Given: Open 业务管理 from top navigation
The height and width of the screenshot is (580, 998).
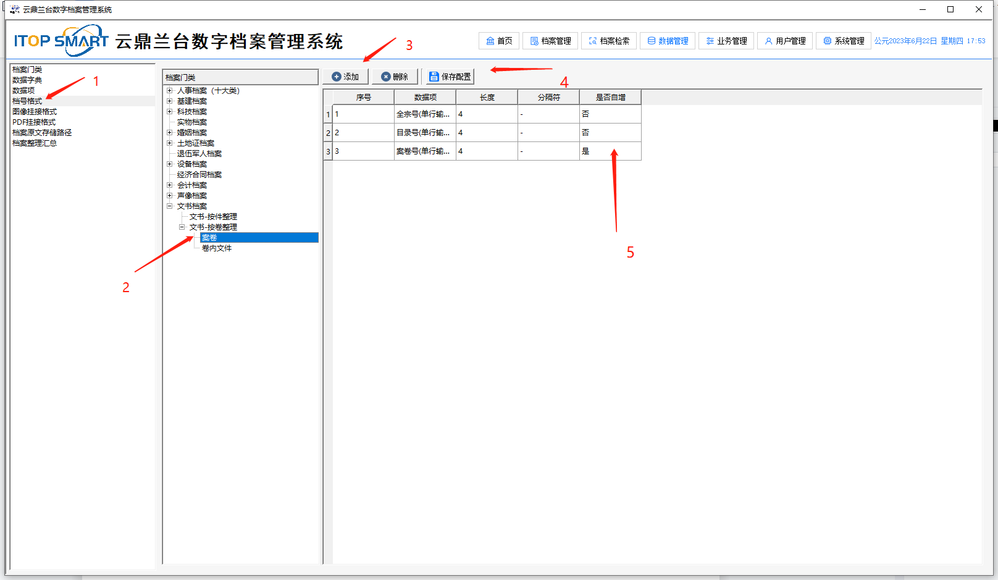Looking at the screenshot, I should pyautogui.click(x=726, y=41).
